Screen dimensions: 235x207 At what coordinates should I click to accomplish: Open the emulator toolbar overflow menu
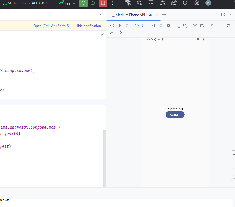point(129,32)
